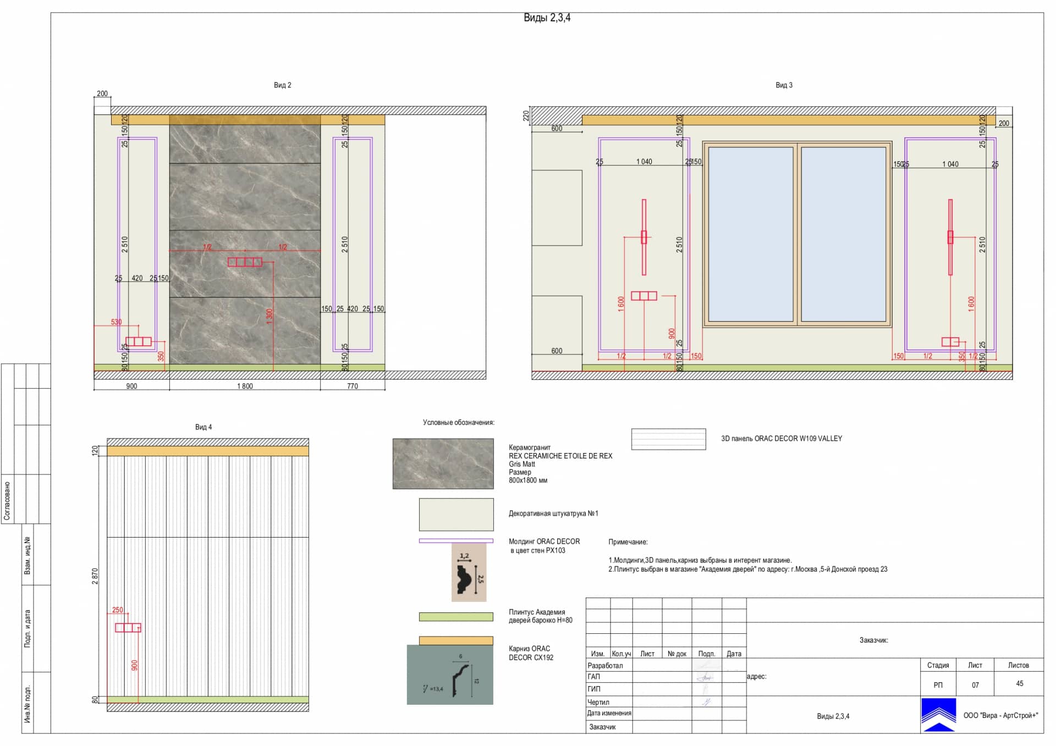Click the адрес: label
Viewport: 1056px width, 746px height.
point(756,677)
